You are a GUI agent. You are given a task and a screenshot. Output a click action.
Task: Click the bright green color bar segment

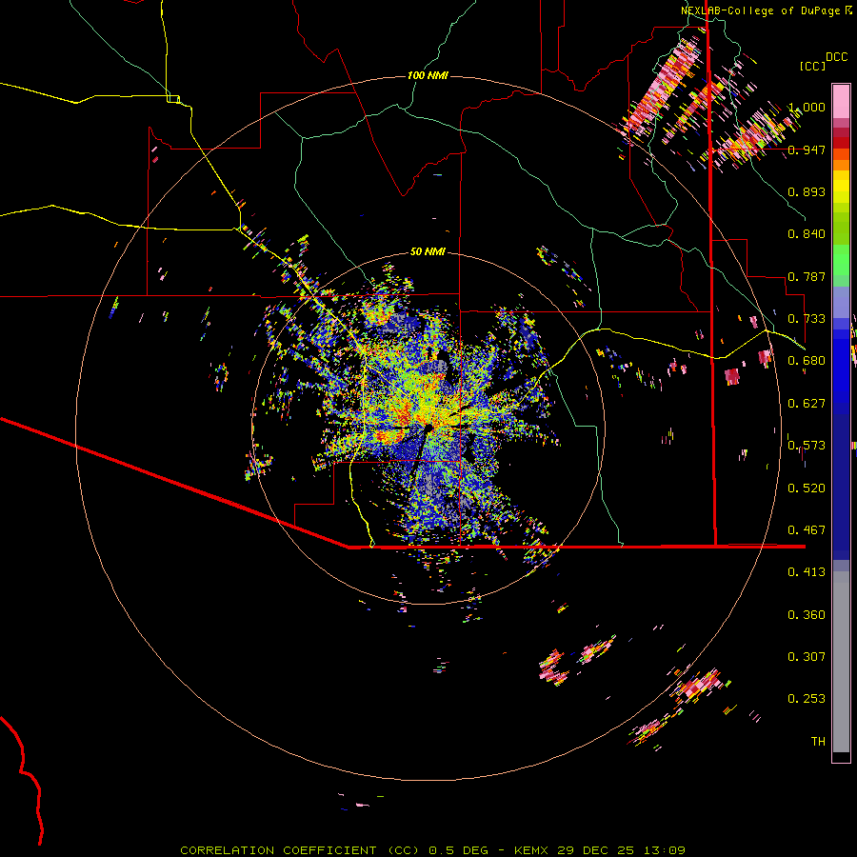841,260
